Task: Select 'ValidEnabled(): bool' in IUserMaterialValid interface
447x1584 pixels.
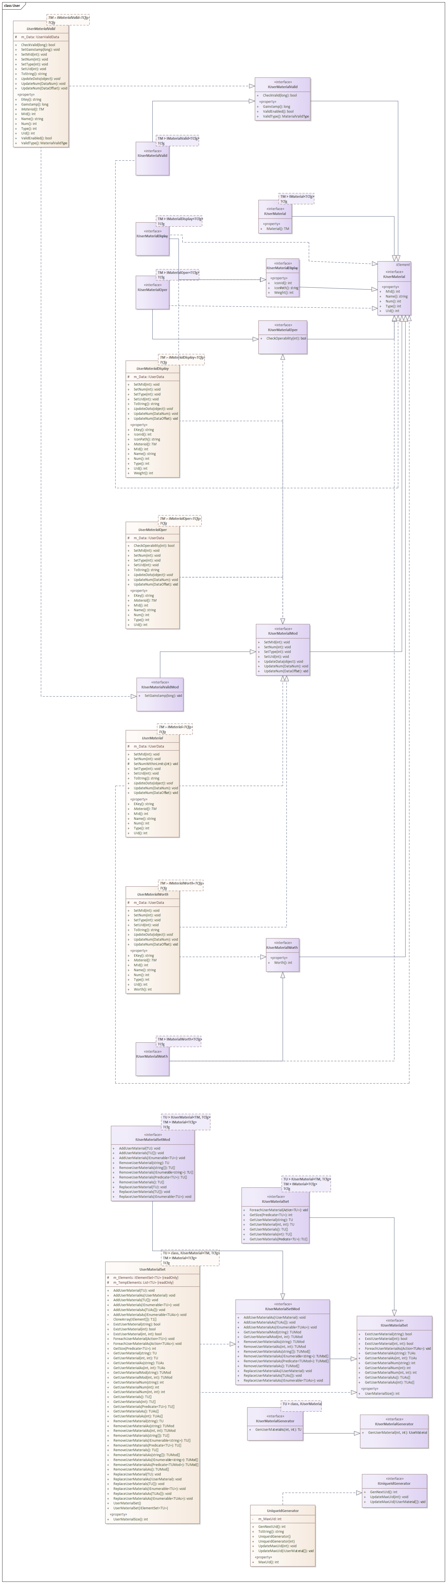Action: pos(278,111)
